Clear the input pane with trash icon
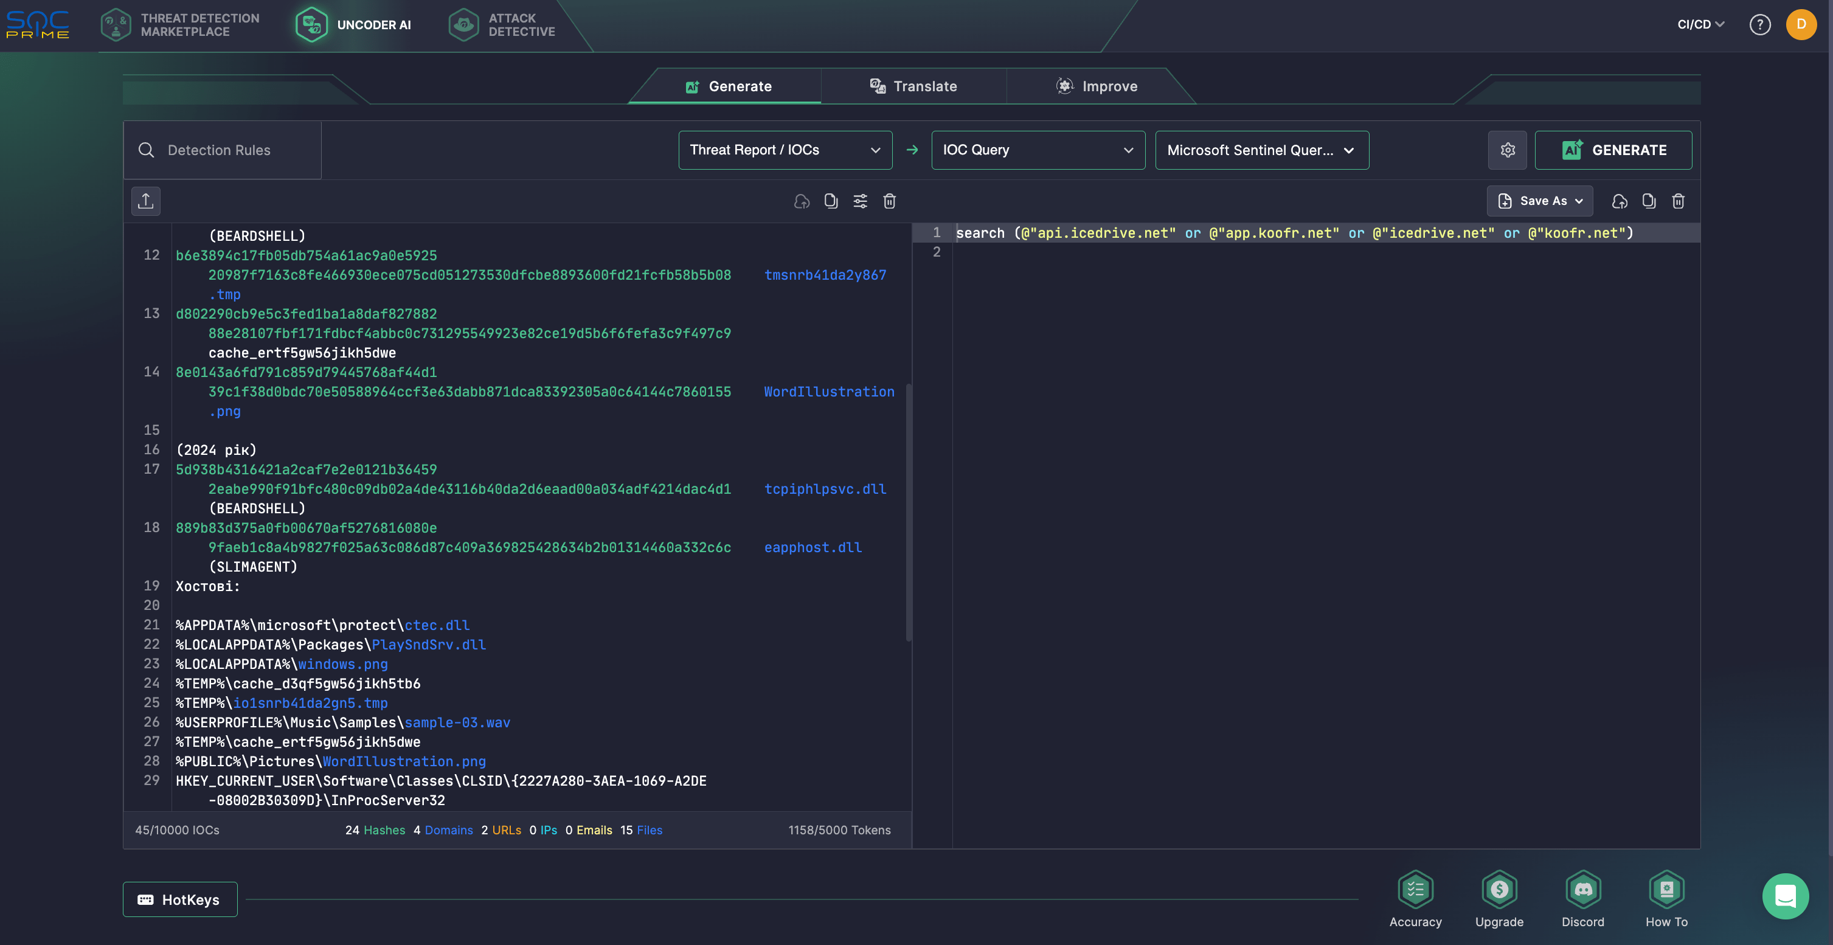 890,201
